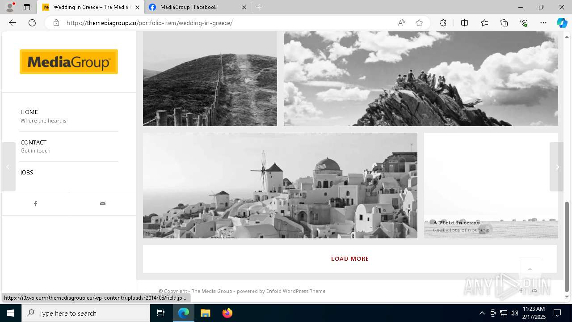Click footer mail icon
Image resolution: width=572 pixels, height=322 pixels.
[534, 291]
